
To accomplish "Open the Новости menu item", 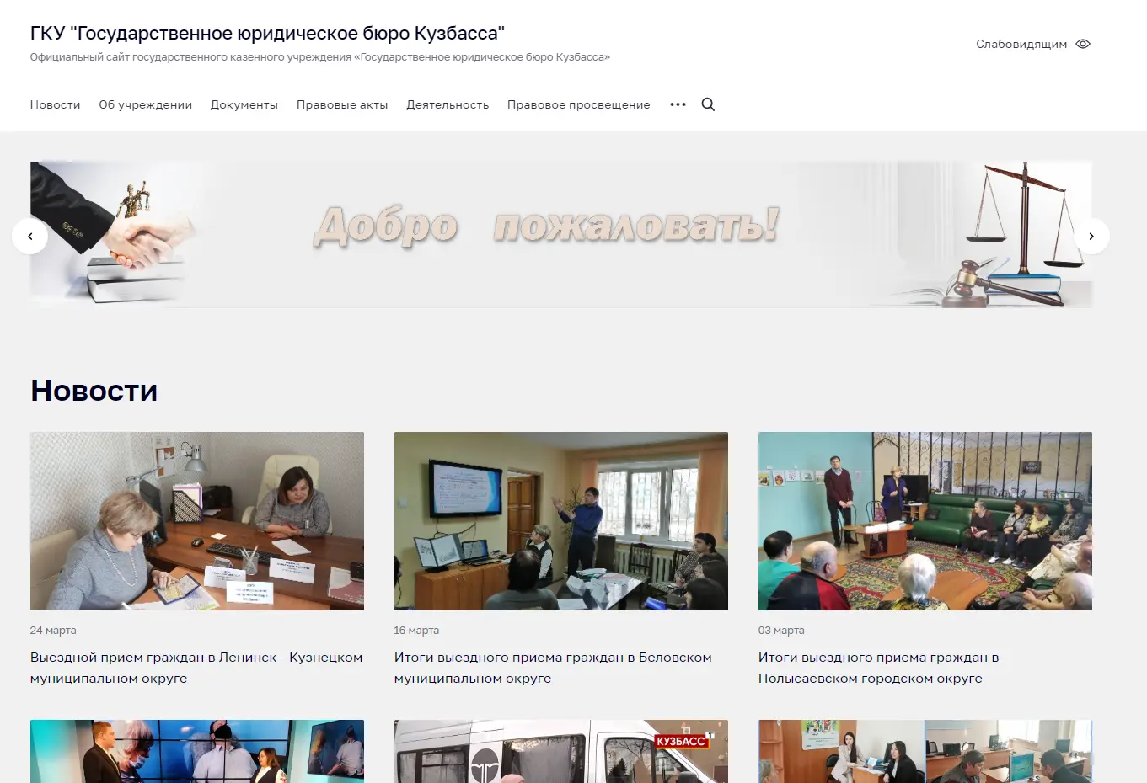I will [x=56, y=104].
